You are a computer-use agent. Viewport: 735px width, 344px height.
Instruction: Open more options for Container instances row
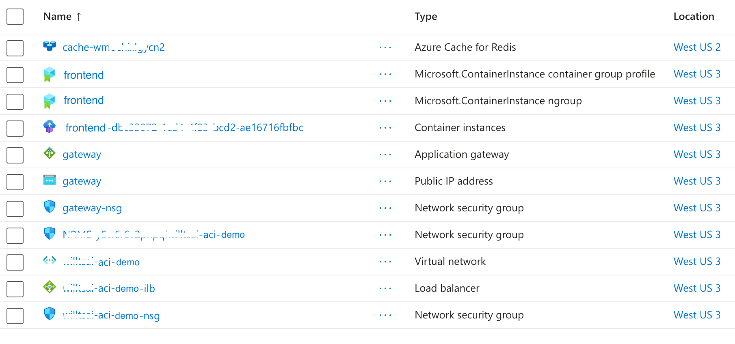point(385,128)
